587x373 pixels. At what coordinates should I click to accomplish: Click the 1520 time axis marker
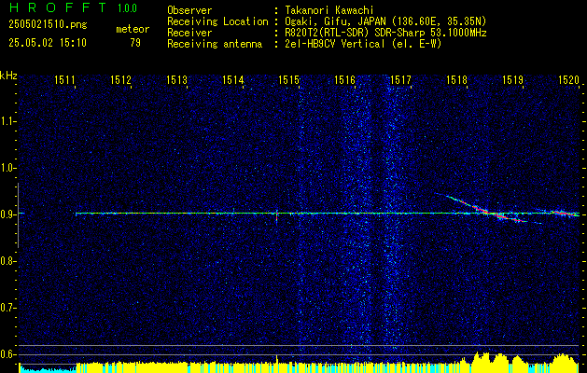(x=568, y=79)
